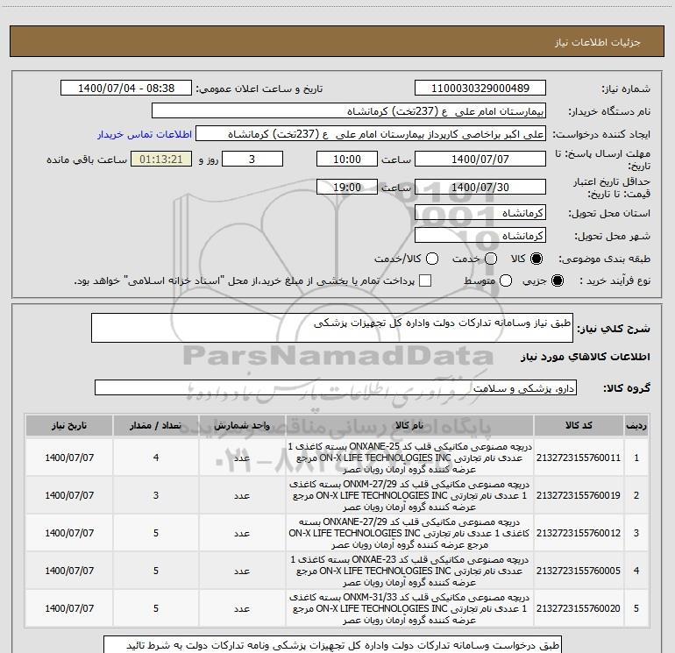Click the days remaining field showing 3
This screenshot has width=675, height=653.
pos(252,159)
